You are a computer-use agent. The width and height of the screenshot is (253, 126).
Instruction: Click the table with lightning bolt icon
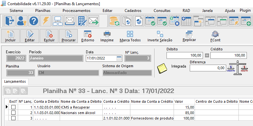(234, 21)
